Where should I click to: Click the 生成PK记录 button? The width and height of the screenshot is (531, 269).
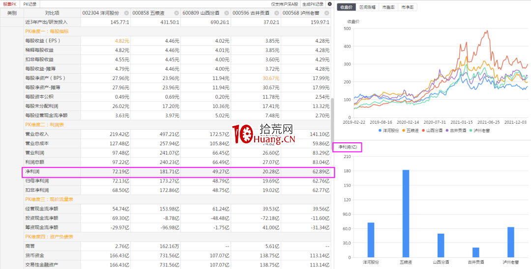point(313,4)
